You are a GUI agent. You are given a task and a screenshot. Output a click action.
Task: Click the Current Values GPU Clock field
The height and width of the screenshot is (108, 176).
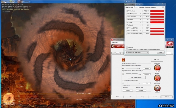[x=128, y=90]
